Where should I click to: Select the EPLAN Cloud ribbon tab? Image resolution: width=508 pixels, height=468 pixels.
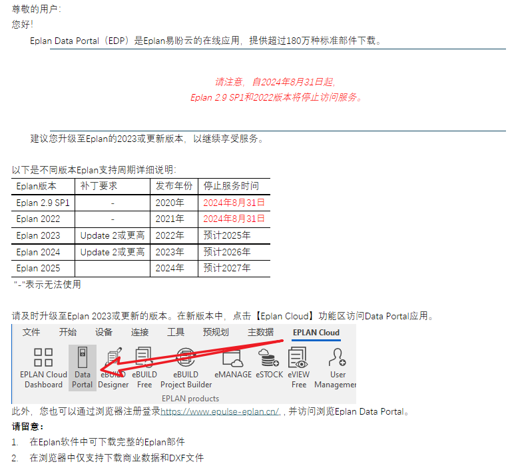tap(316, 333)
